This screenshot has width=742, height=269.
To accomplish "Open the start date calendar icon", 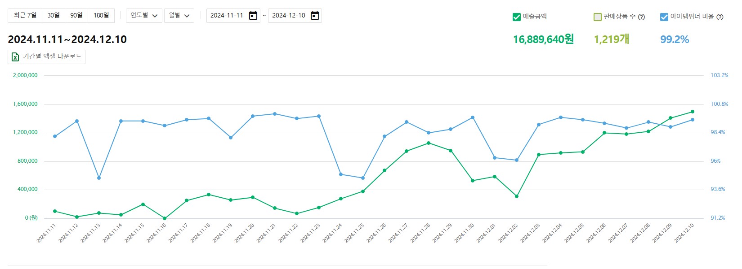I will coord(253,16).
